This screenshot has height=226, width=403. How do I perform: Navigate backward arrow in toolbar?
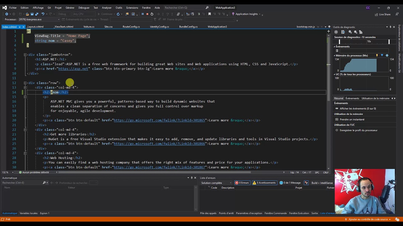tap(7, 14)
